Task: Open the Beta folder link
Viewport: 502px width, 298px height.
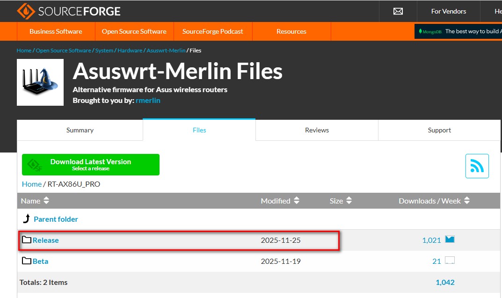Action: click(40, 261)
